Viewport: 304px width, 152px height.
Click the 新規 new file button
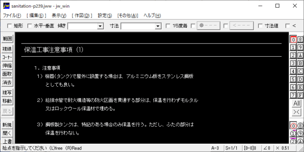pyautogui.click(x=7, y=125)
